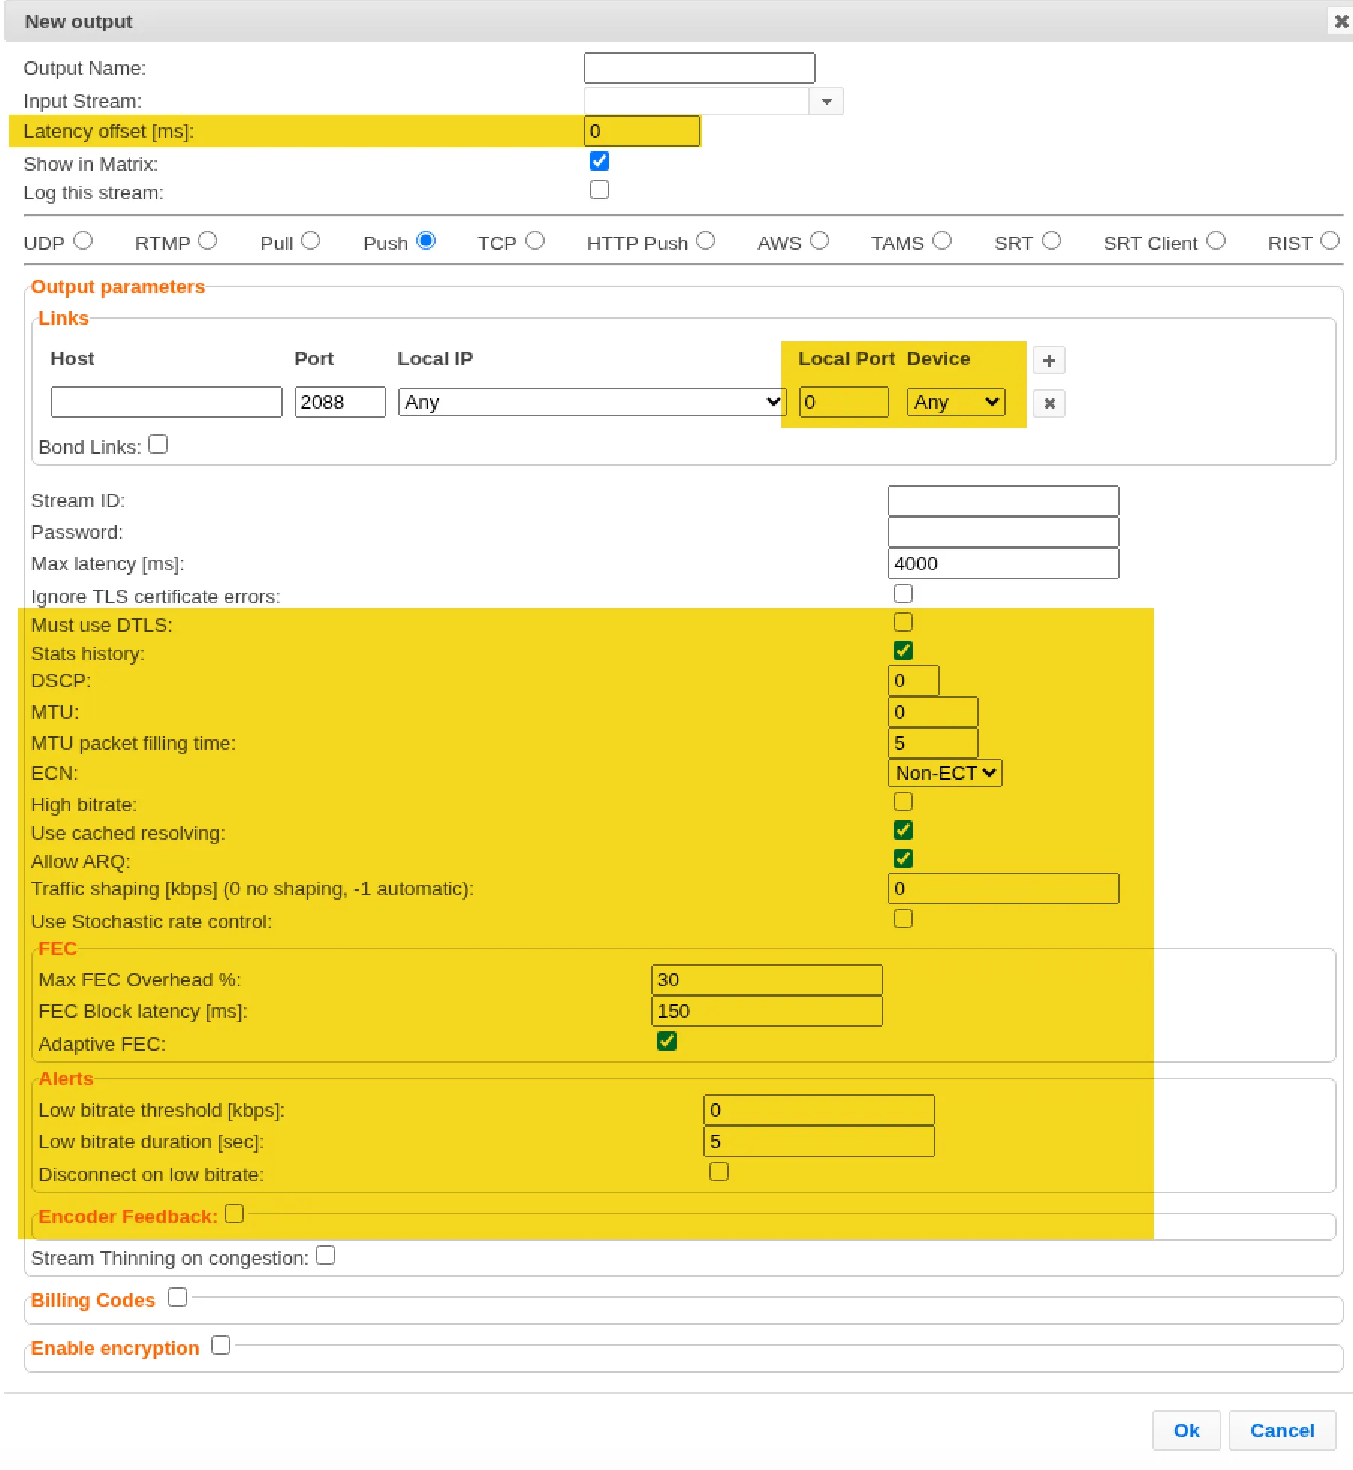This screenshot has height=1470, width=1353.
Task: Uncheck Show in Matrix
Action: point(599,161)
